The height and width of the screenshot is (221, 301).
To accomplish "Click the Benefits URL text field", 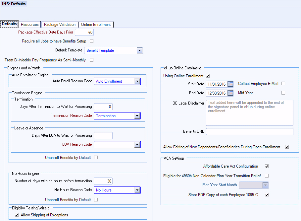I will 249,132.
